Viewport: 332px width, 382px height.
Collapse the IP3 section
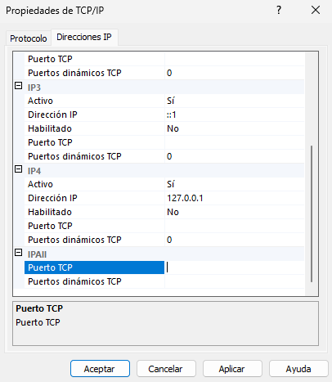click(x=18, y=86)
